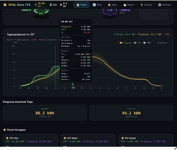
Task: Click the 09:00 Uhr tooltip heading
Action: (67, 22)
